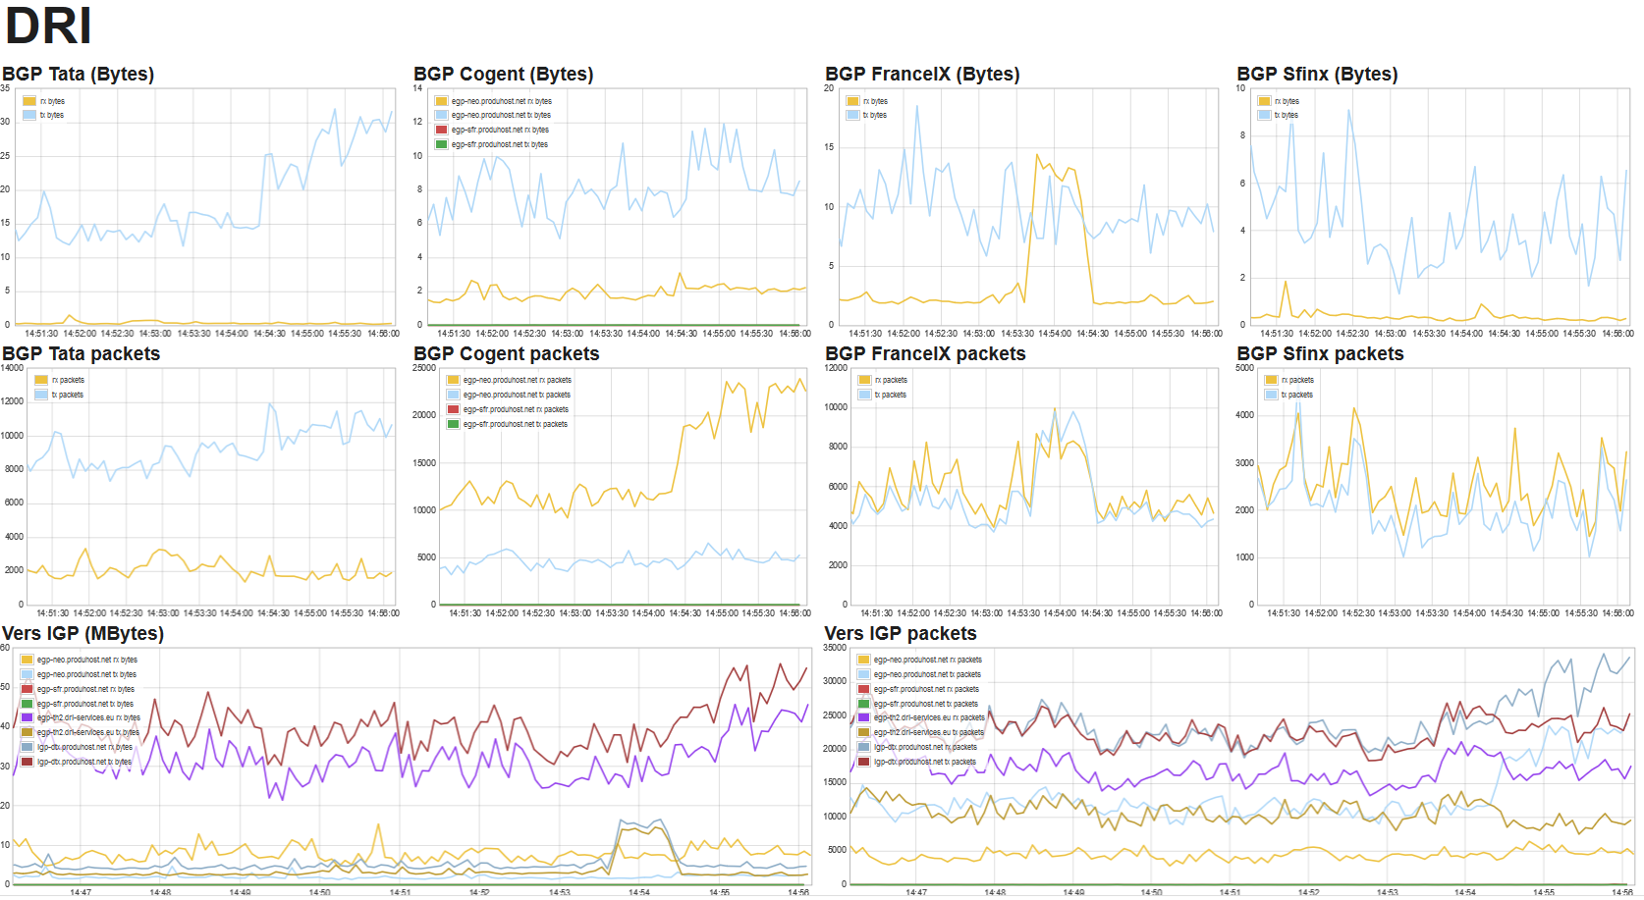Click the blue tx packets swatch in BGP FranceIX packets
The image size is (1644, 900).
click(865, 395)
